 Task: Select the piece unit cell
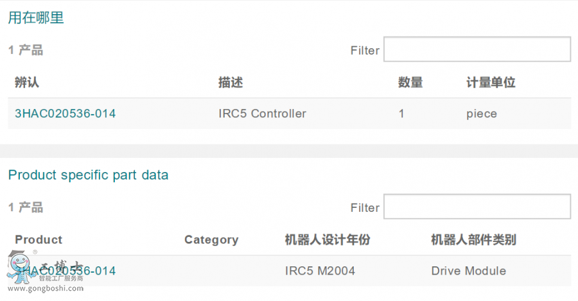(482, 114)
